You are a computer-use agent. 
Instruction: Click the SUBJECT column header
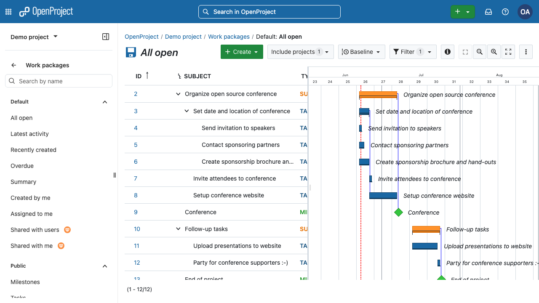point(197,76)
